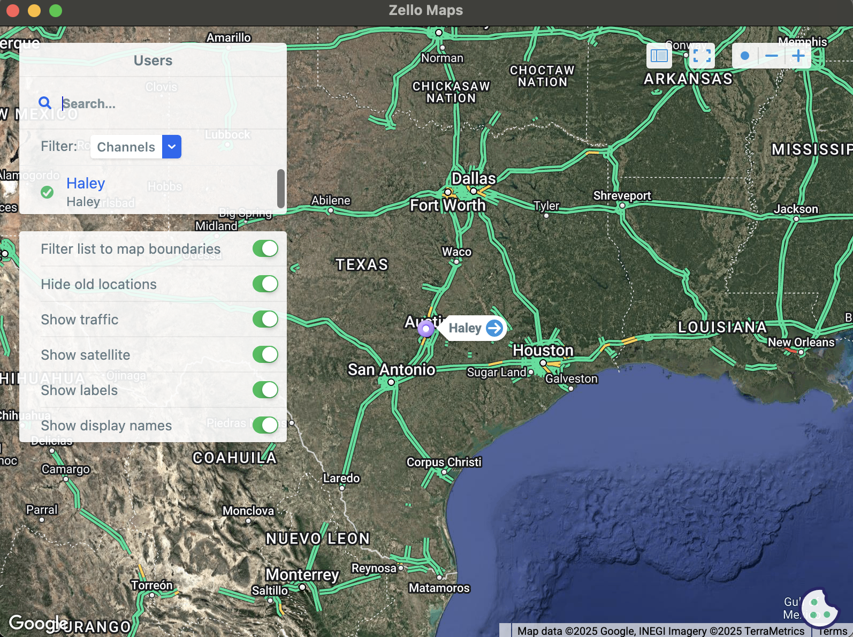This screenshot has width=853, height=637.
Task: Enter fullscreen map view
Action: (702, 56)
